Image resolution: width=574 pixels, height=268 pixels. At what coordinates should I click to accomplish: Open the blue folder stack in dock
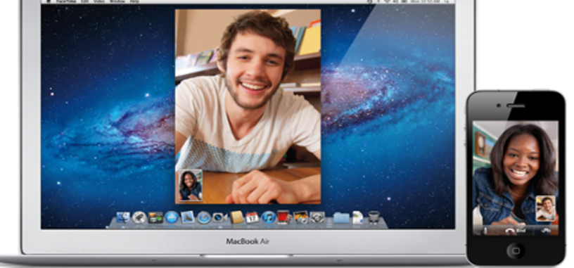(341, 217)
